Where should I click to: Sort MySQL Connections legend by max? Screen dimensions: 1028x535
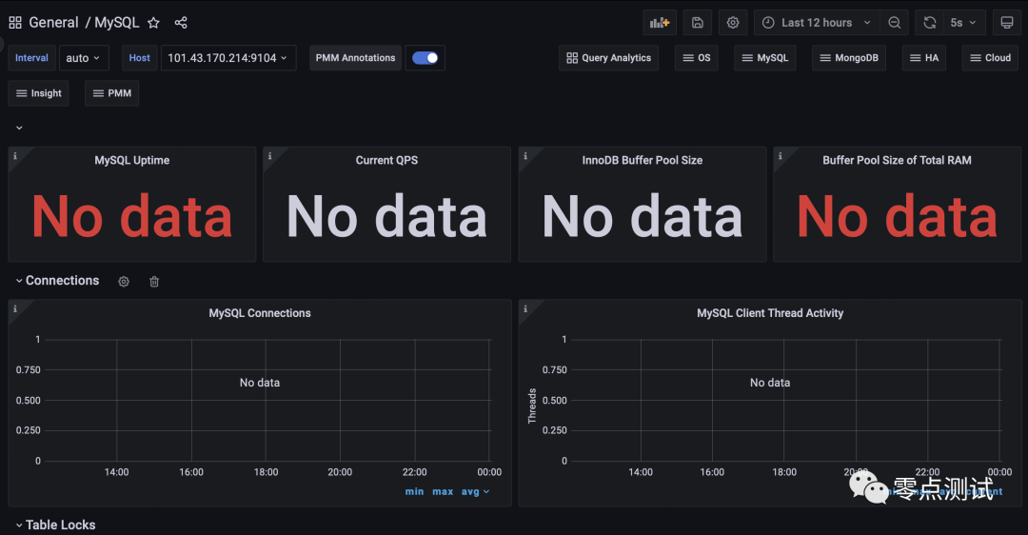coord(443,492)
